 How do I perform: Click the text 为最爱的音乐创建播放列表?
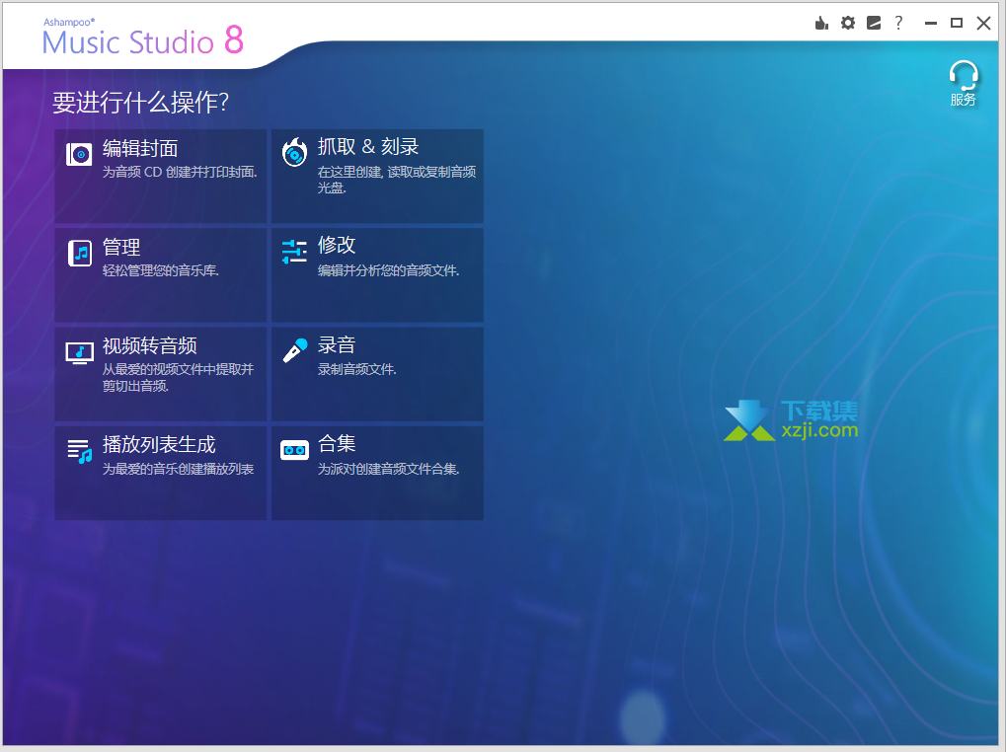179,469
